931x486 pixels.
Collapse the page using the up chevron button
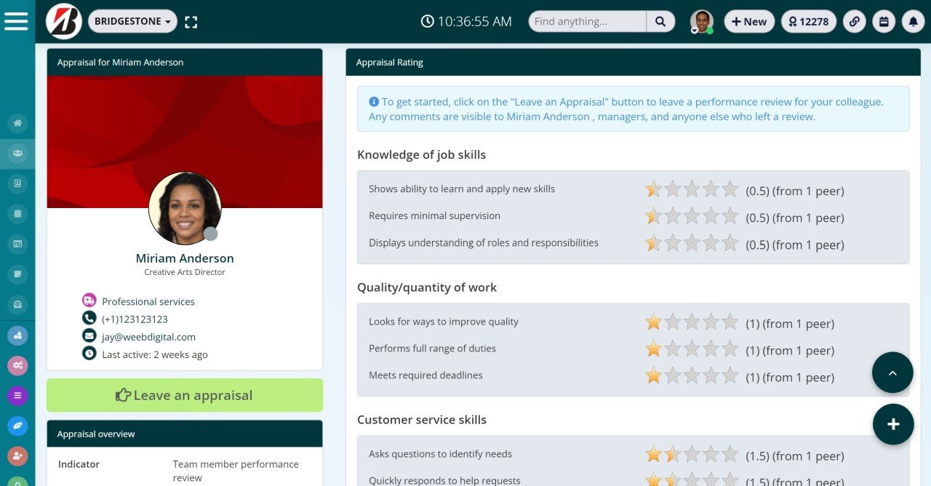[x=892, y=373]
